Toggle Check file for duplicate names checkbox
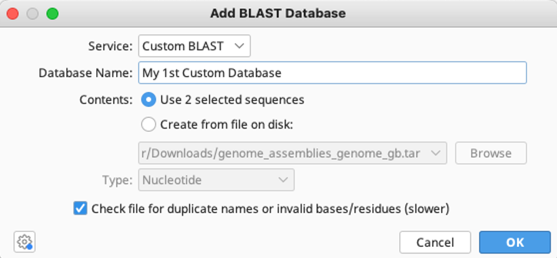557x258 pixels. pos(80,208)
